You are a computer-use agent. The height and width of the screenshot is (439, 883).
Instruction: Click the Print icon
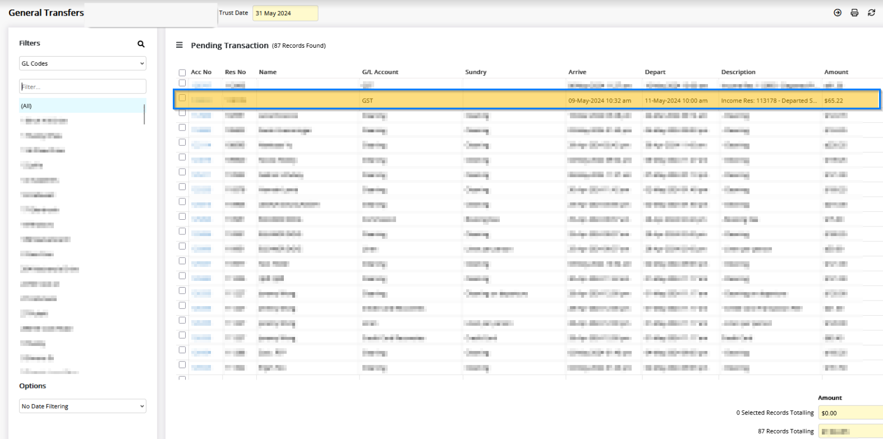[854, 12]
